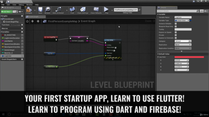Select Event BeginPlay in graph list

click(12, 22)
